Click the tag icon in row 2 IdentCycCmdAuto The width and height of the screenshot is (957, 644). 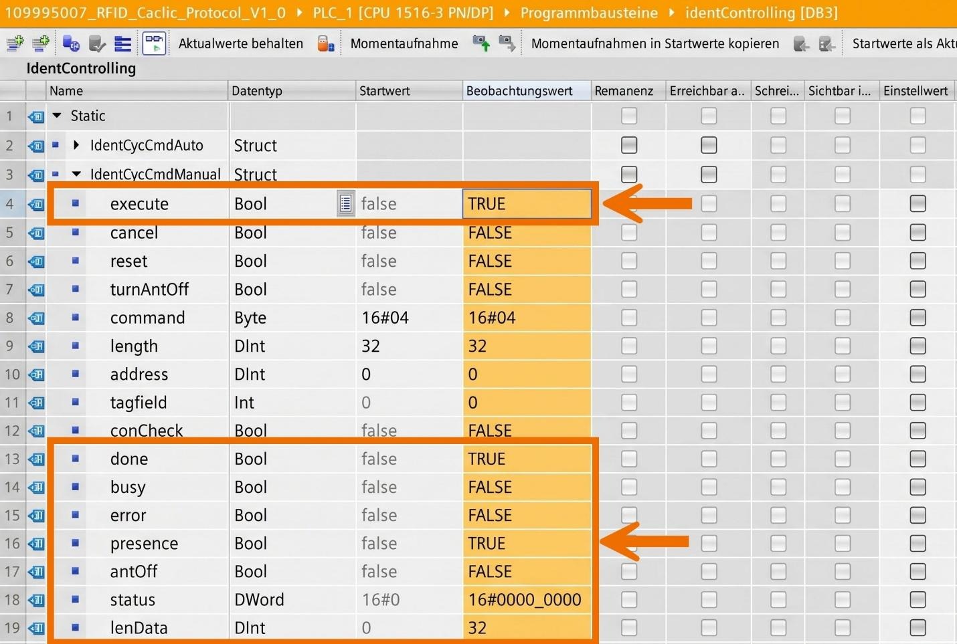tap(36, 145)
